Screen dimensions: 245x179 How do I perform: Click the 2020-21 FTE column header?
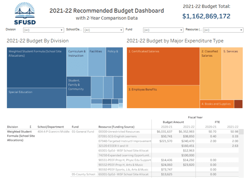click(x=211, y=127)
